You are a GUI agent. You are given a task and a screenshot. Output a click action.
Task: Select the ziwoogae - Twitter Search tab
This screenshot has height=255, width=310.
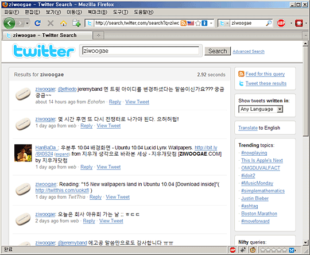48,35
